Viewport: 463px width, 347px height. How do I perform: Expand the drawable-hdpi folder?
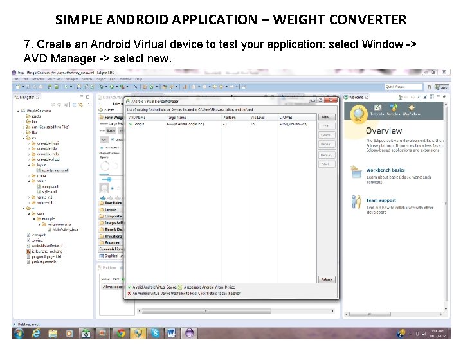pyautogui.click(x=29, y=143)
